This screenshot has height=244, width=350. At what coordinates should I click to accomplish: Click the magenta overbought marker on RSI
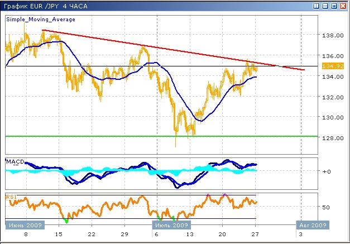[x=208, y=195]
